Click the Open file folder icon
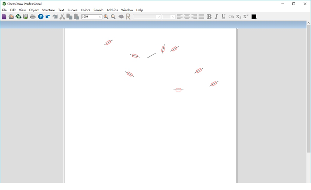The height and width of the screenshot is (190, 311). tap(11, 17)
